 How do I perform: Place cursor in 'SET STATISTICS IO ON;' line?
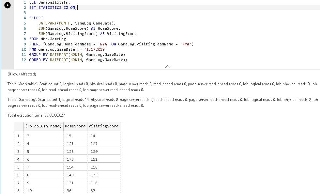53,8
